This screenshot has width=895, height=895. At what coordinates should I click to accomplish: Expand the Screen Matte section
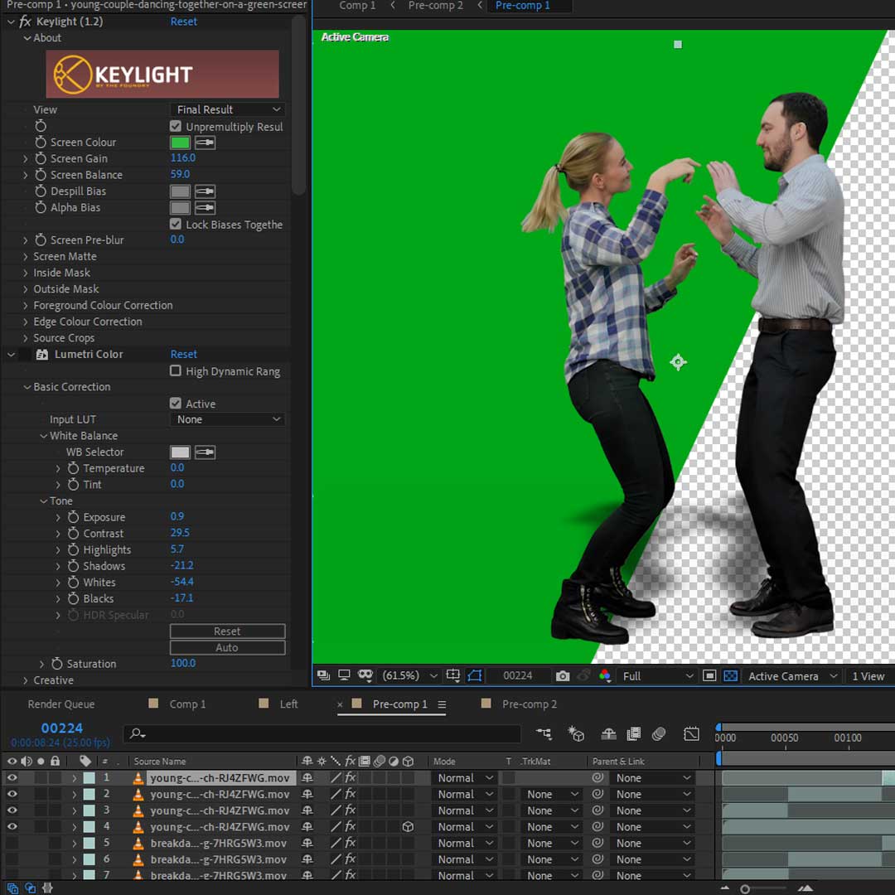click(x=26, y=256)
